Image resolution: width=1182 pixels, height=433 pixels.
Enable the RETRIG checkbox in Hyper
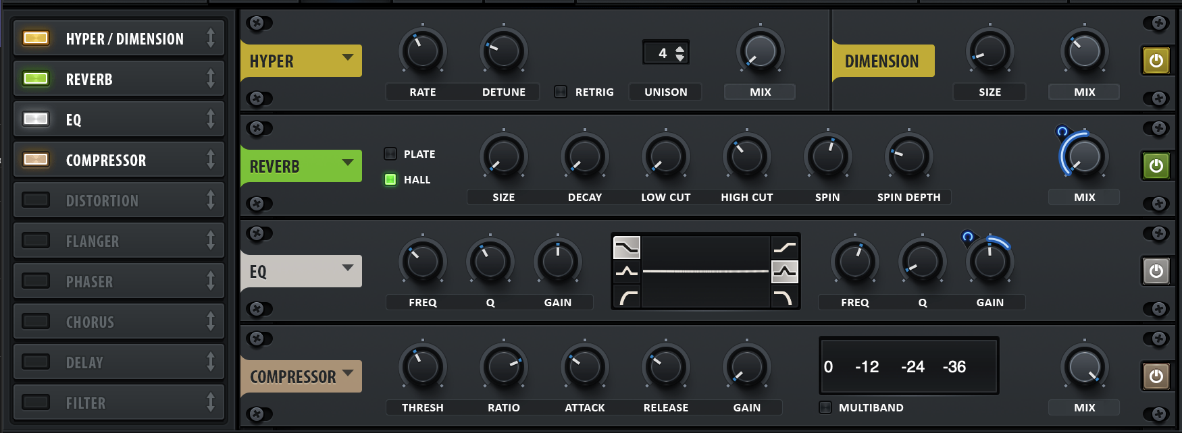(561, 92)
